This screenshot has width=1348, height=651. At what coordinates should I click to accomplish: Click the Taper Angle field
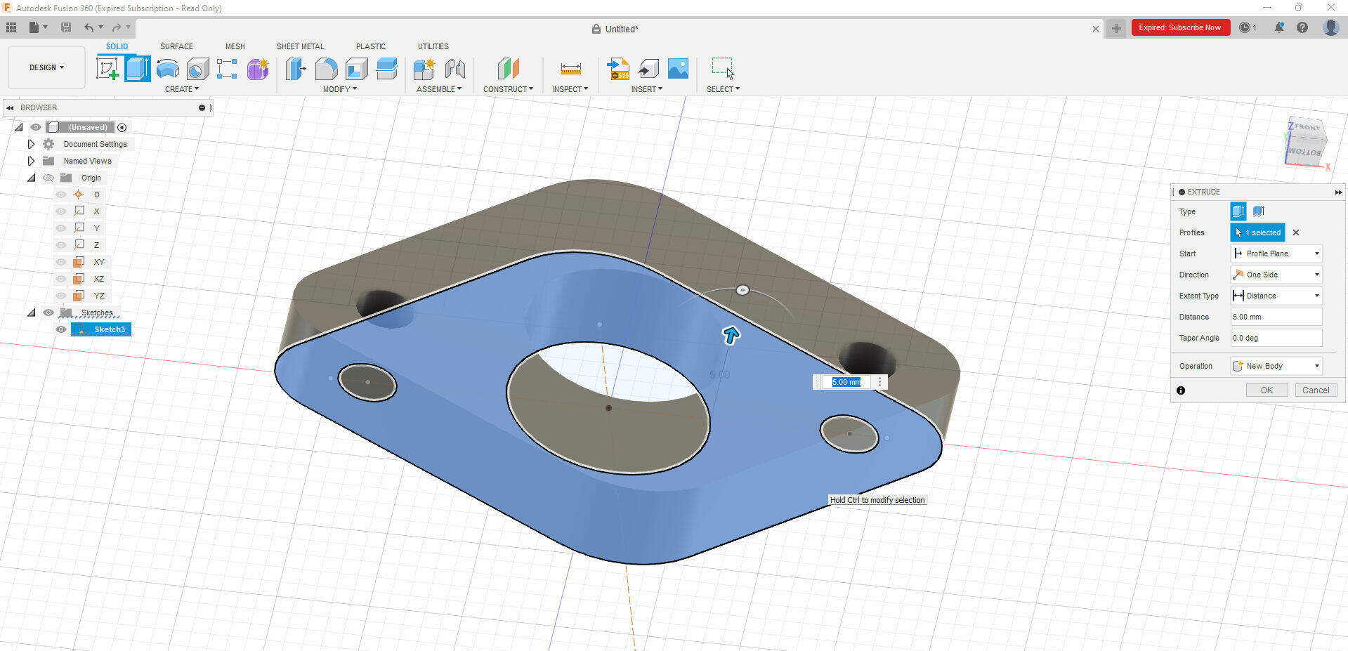tap(1276, 338)
